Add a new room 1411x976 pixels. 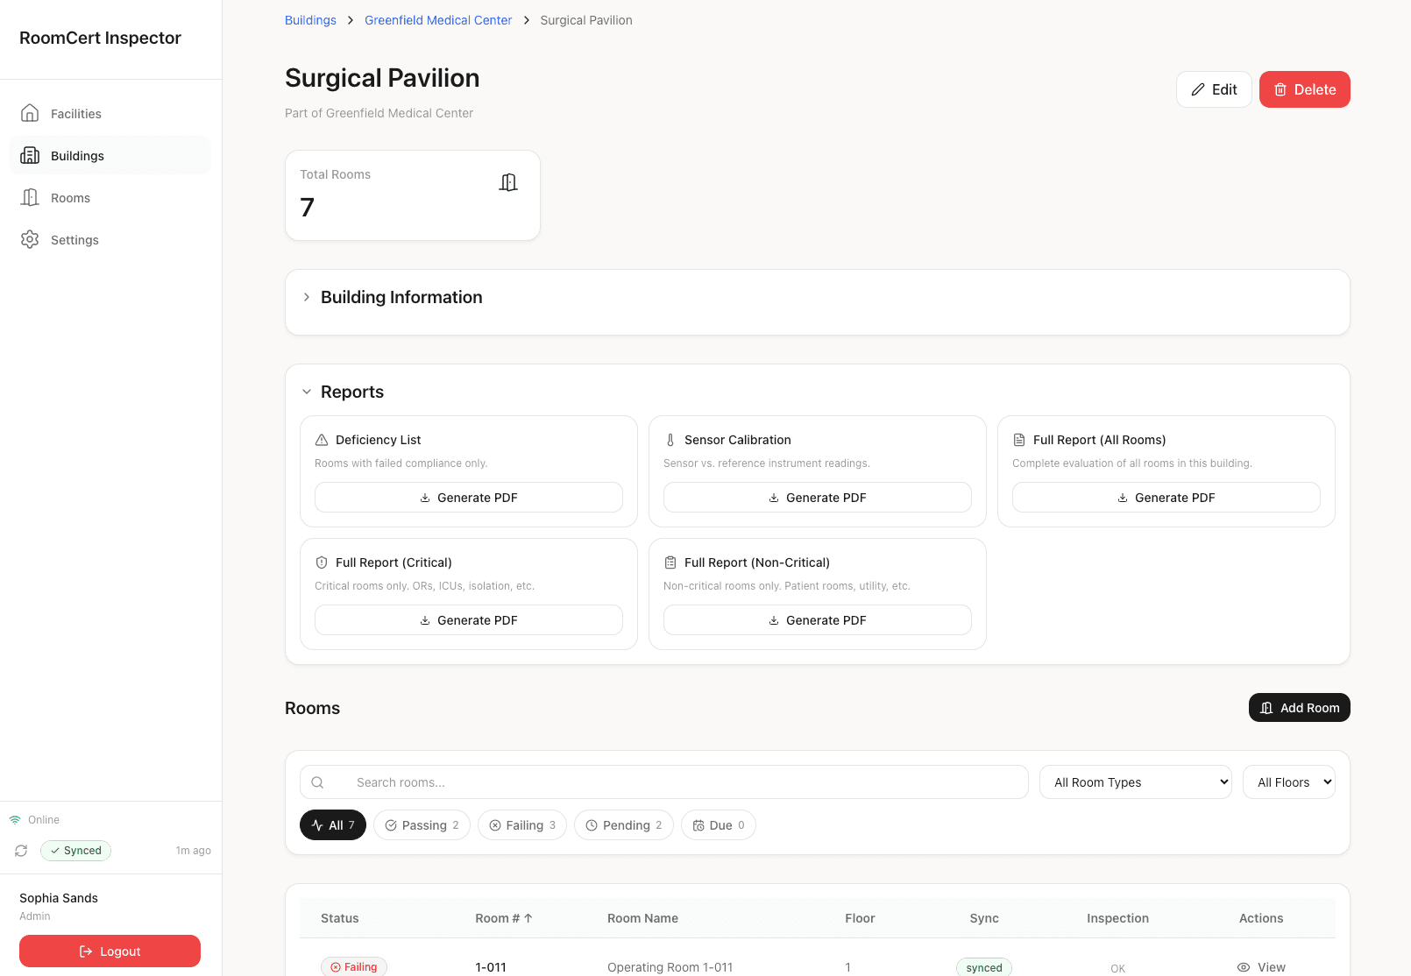(1300, 708)
